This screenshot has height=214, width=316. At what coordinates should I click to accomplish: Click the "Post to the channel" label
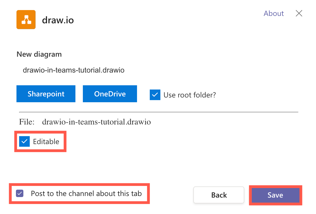pos(86,194)
